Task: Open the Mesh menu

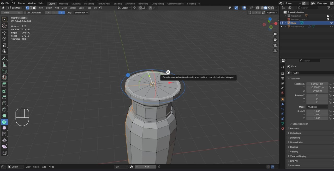Action: tap(64, 8)
